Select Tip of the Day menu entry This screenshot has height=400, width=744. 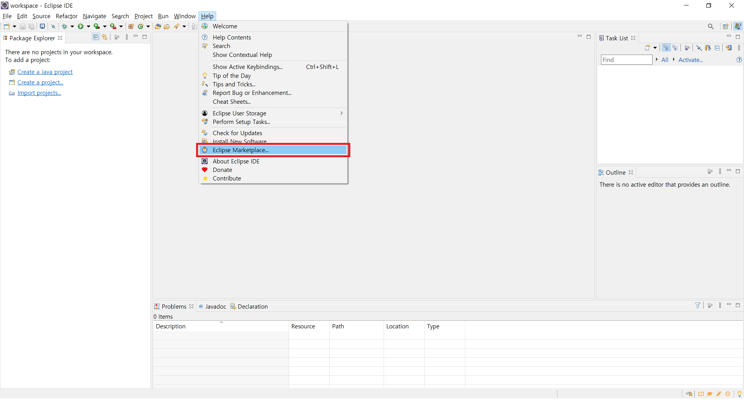pos(273,76)
